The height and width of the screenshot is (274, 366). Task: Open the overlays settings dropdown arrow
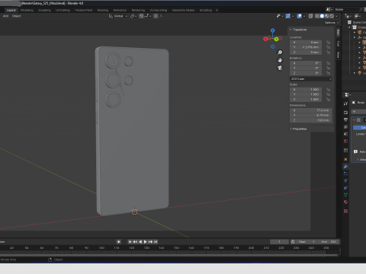[304, 16]
